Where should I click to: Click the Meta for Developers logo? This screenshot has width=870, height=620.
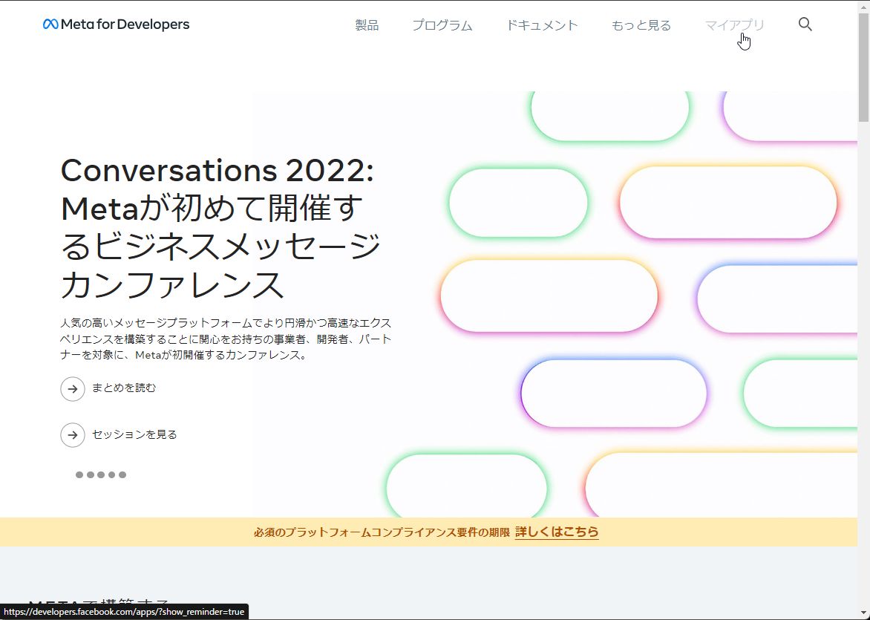(117, 25)
